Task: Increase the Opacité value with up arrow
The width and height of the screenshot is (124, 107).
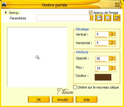Action: click(110, 58)
